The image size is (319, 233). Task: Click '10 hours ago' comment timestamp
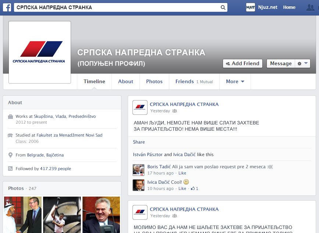(x=160, y=188)
